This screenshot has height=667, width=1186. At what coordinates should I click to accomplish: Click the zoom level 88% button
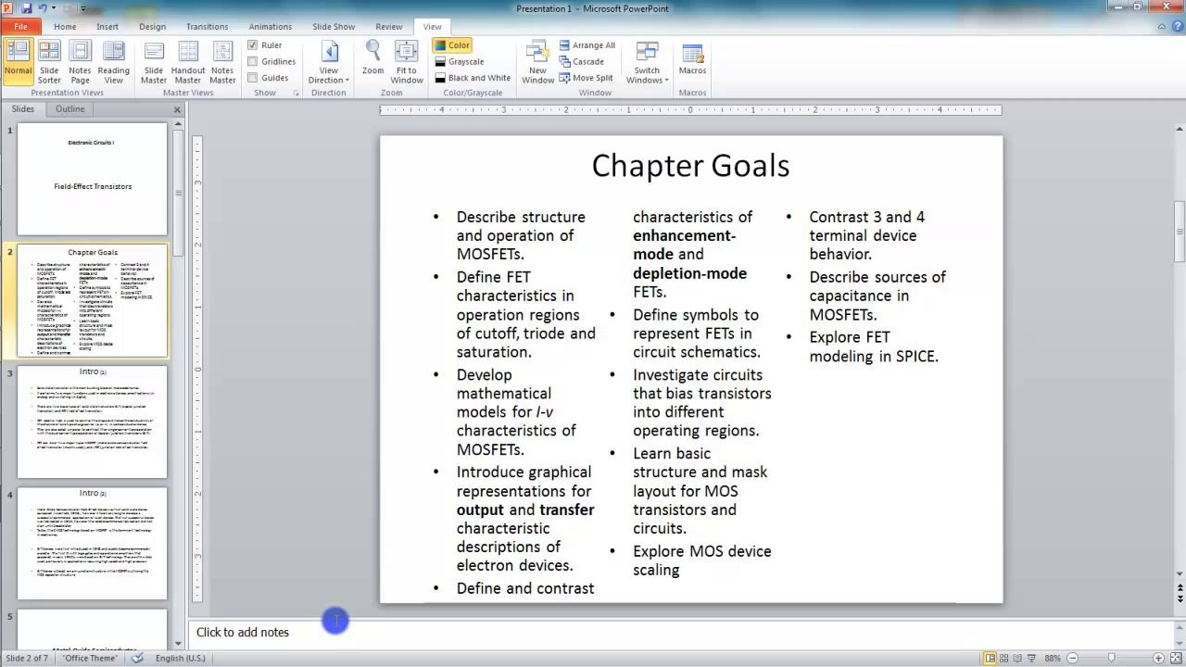[1053, 658]
